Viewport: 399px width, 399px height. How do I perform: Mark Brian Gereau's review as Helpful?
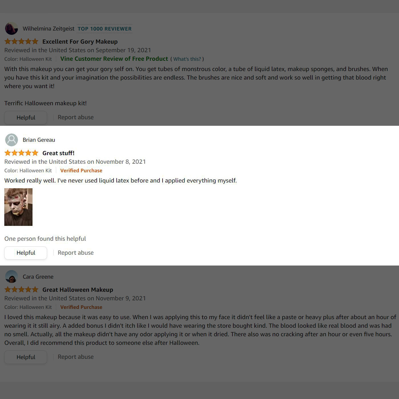click(x=26, y=253)
